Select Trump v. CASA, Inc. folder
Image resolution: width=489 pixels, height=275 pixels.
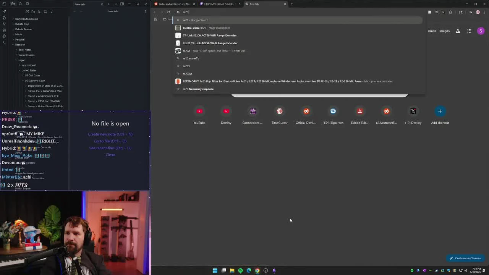pyautogui.click(x=44, y=101)
